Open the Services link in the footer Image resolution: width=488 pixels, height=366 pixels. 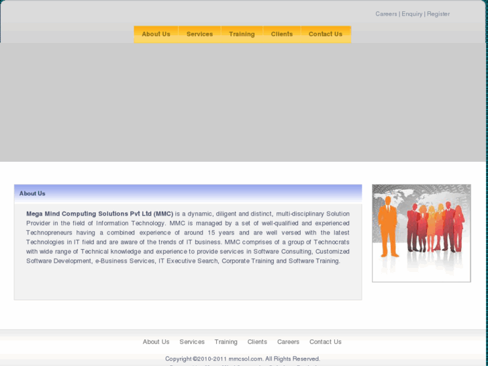tap(192, 342)
